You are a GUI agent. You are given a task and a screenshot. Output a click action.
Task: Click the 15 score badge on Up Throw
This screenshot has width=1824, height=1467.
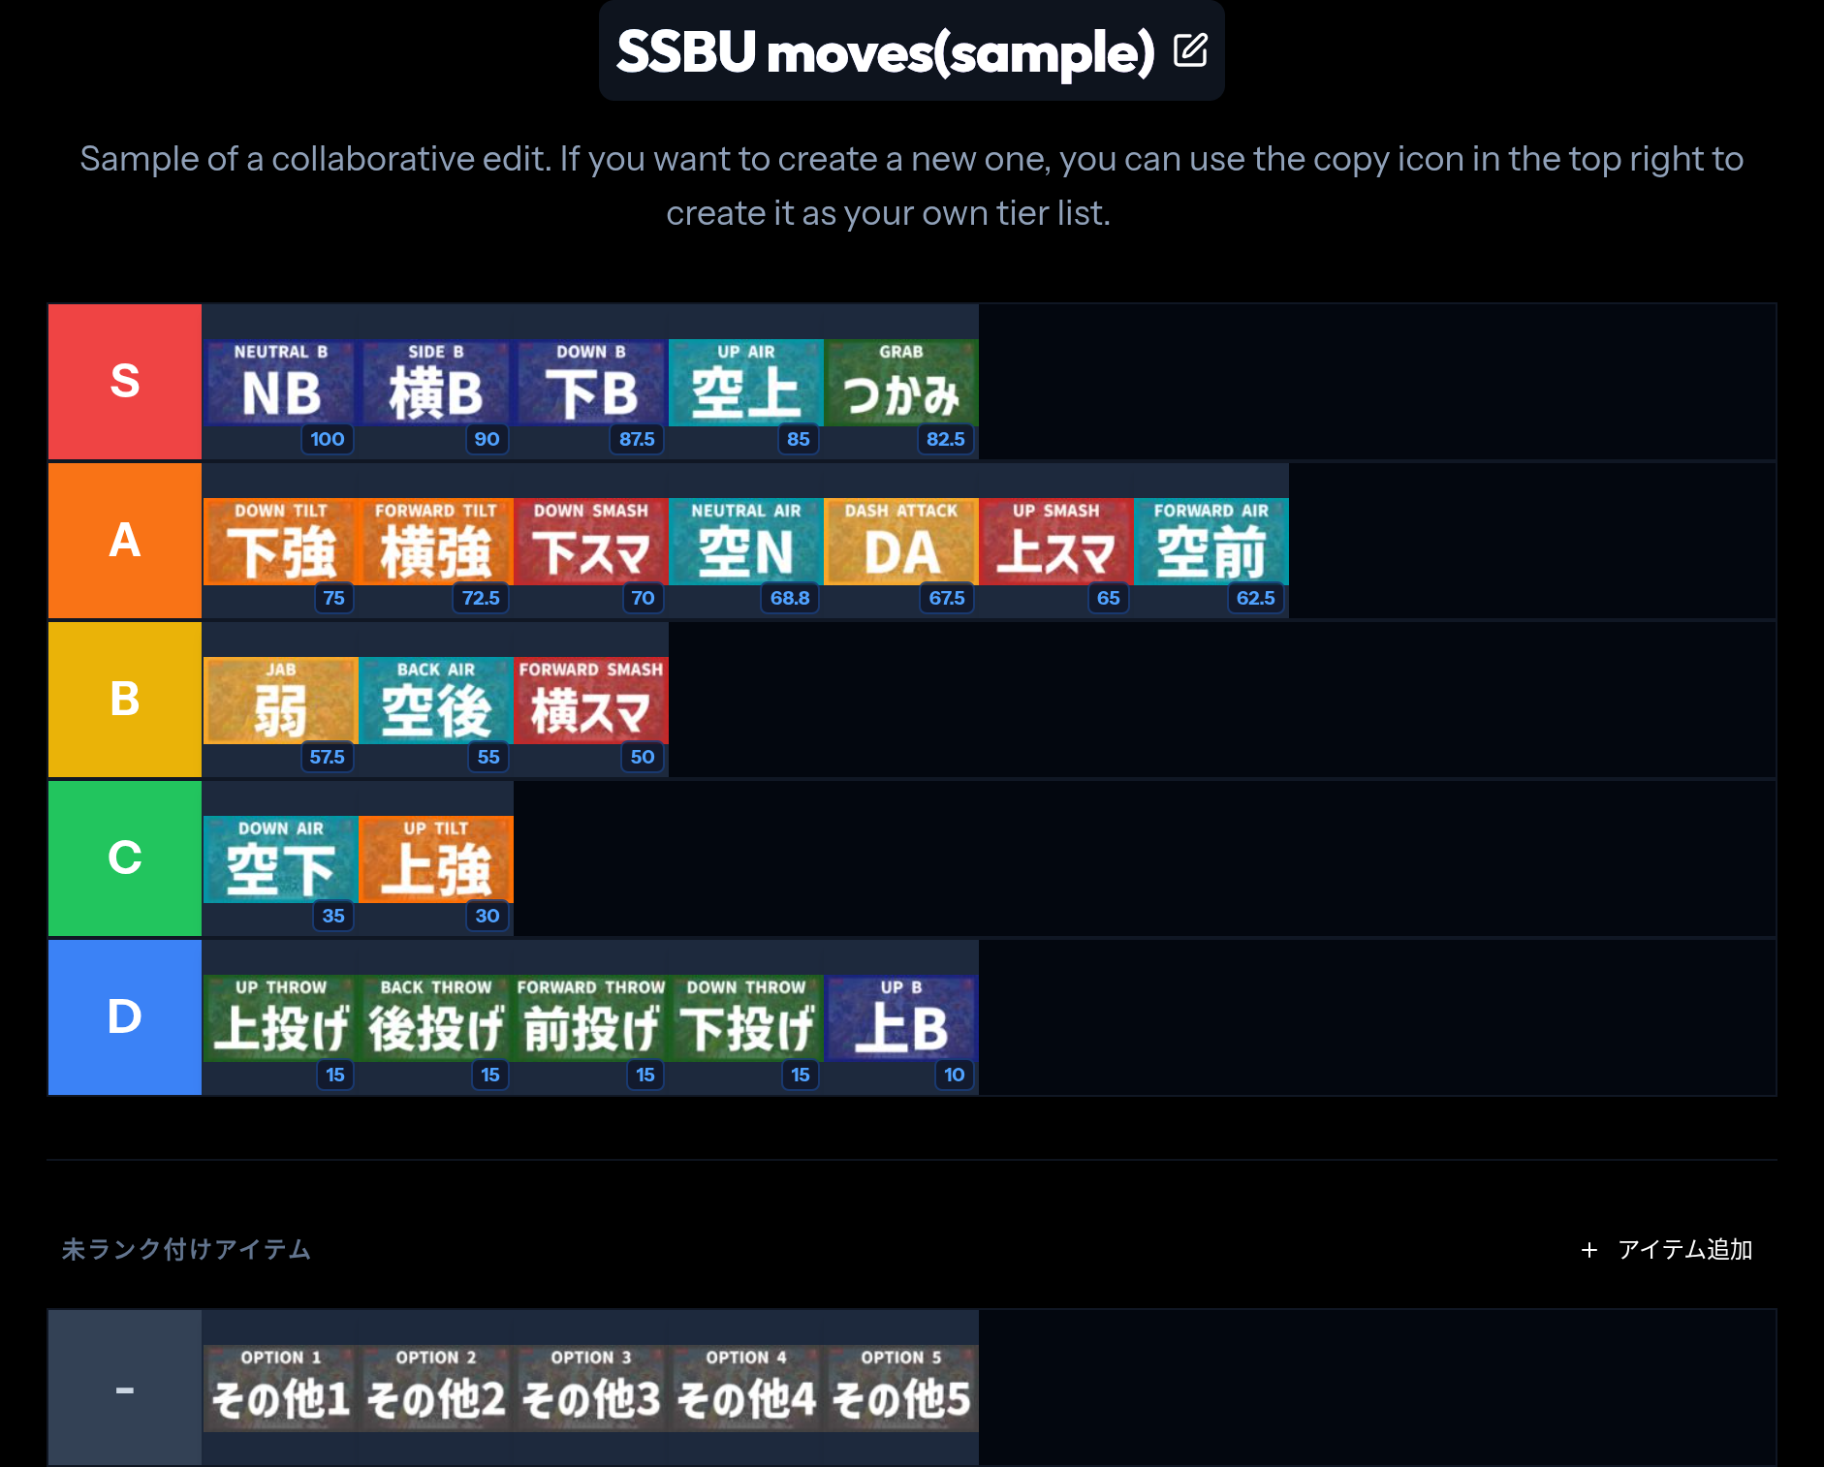[x=335, y=1075]
